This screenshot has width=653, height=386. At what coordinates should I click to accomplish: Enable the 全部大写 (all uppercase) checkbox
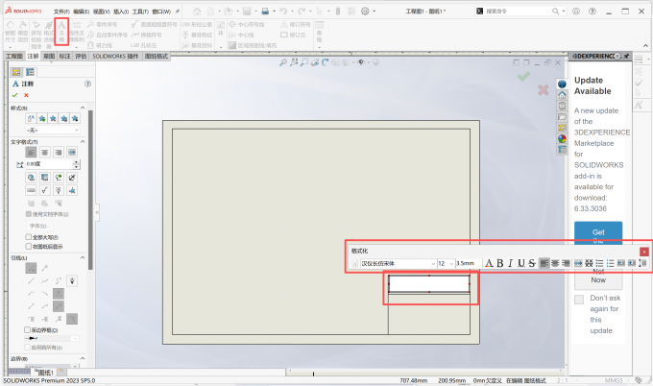pyautogui.click(x=28, y=236)
